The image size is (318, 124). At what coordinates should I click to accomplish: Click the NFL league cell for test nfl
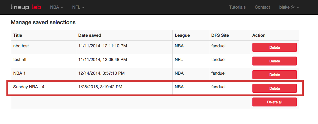pos(191,61)
